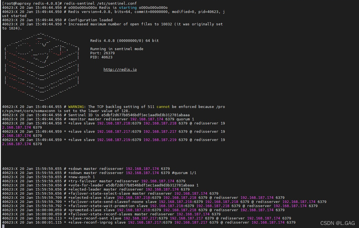This screenshot has width=359, height=228.
Task: Click '+slave slave 192.168.187.217:6379' startup entry
Action: coord(113,134)
